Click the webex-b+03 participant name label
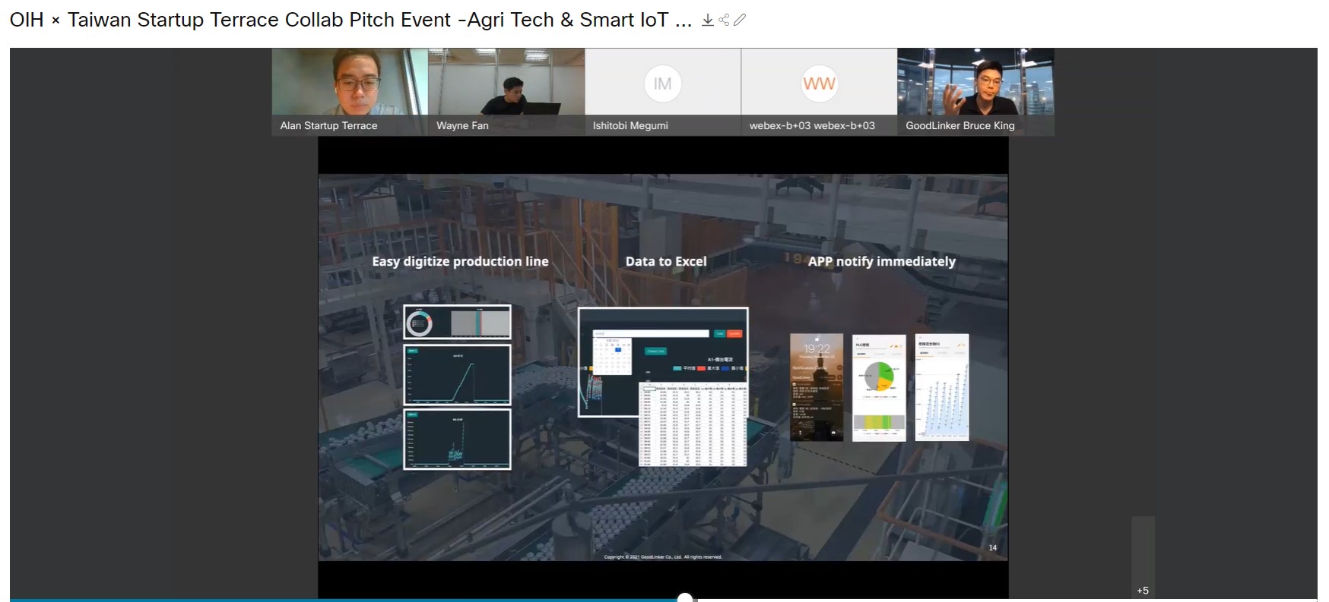 812,125
